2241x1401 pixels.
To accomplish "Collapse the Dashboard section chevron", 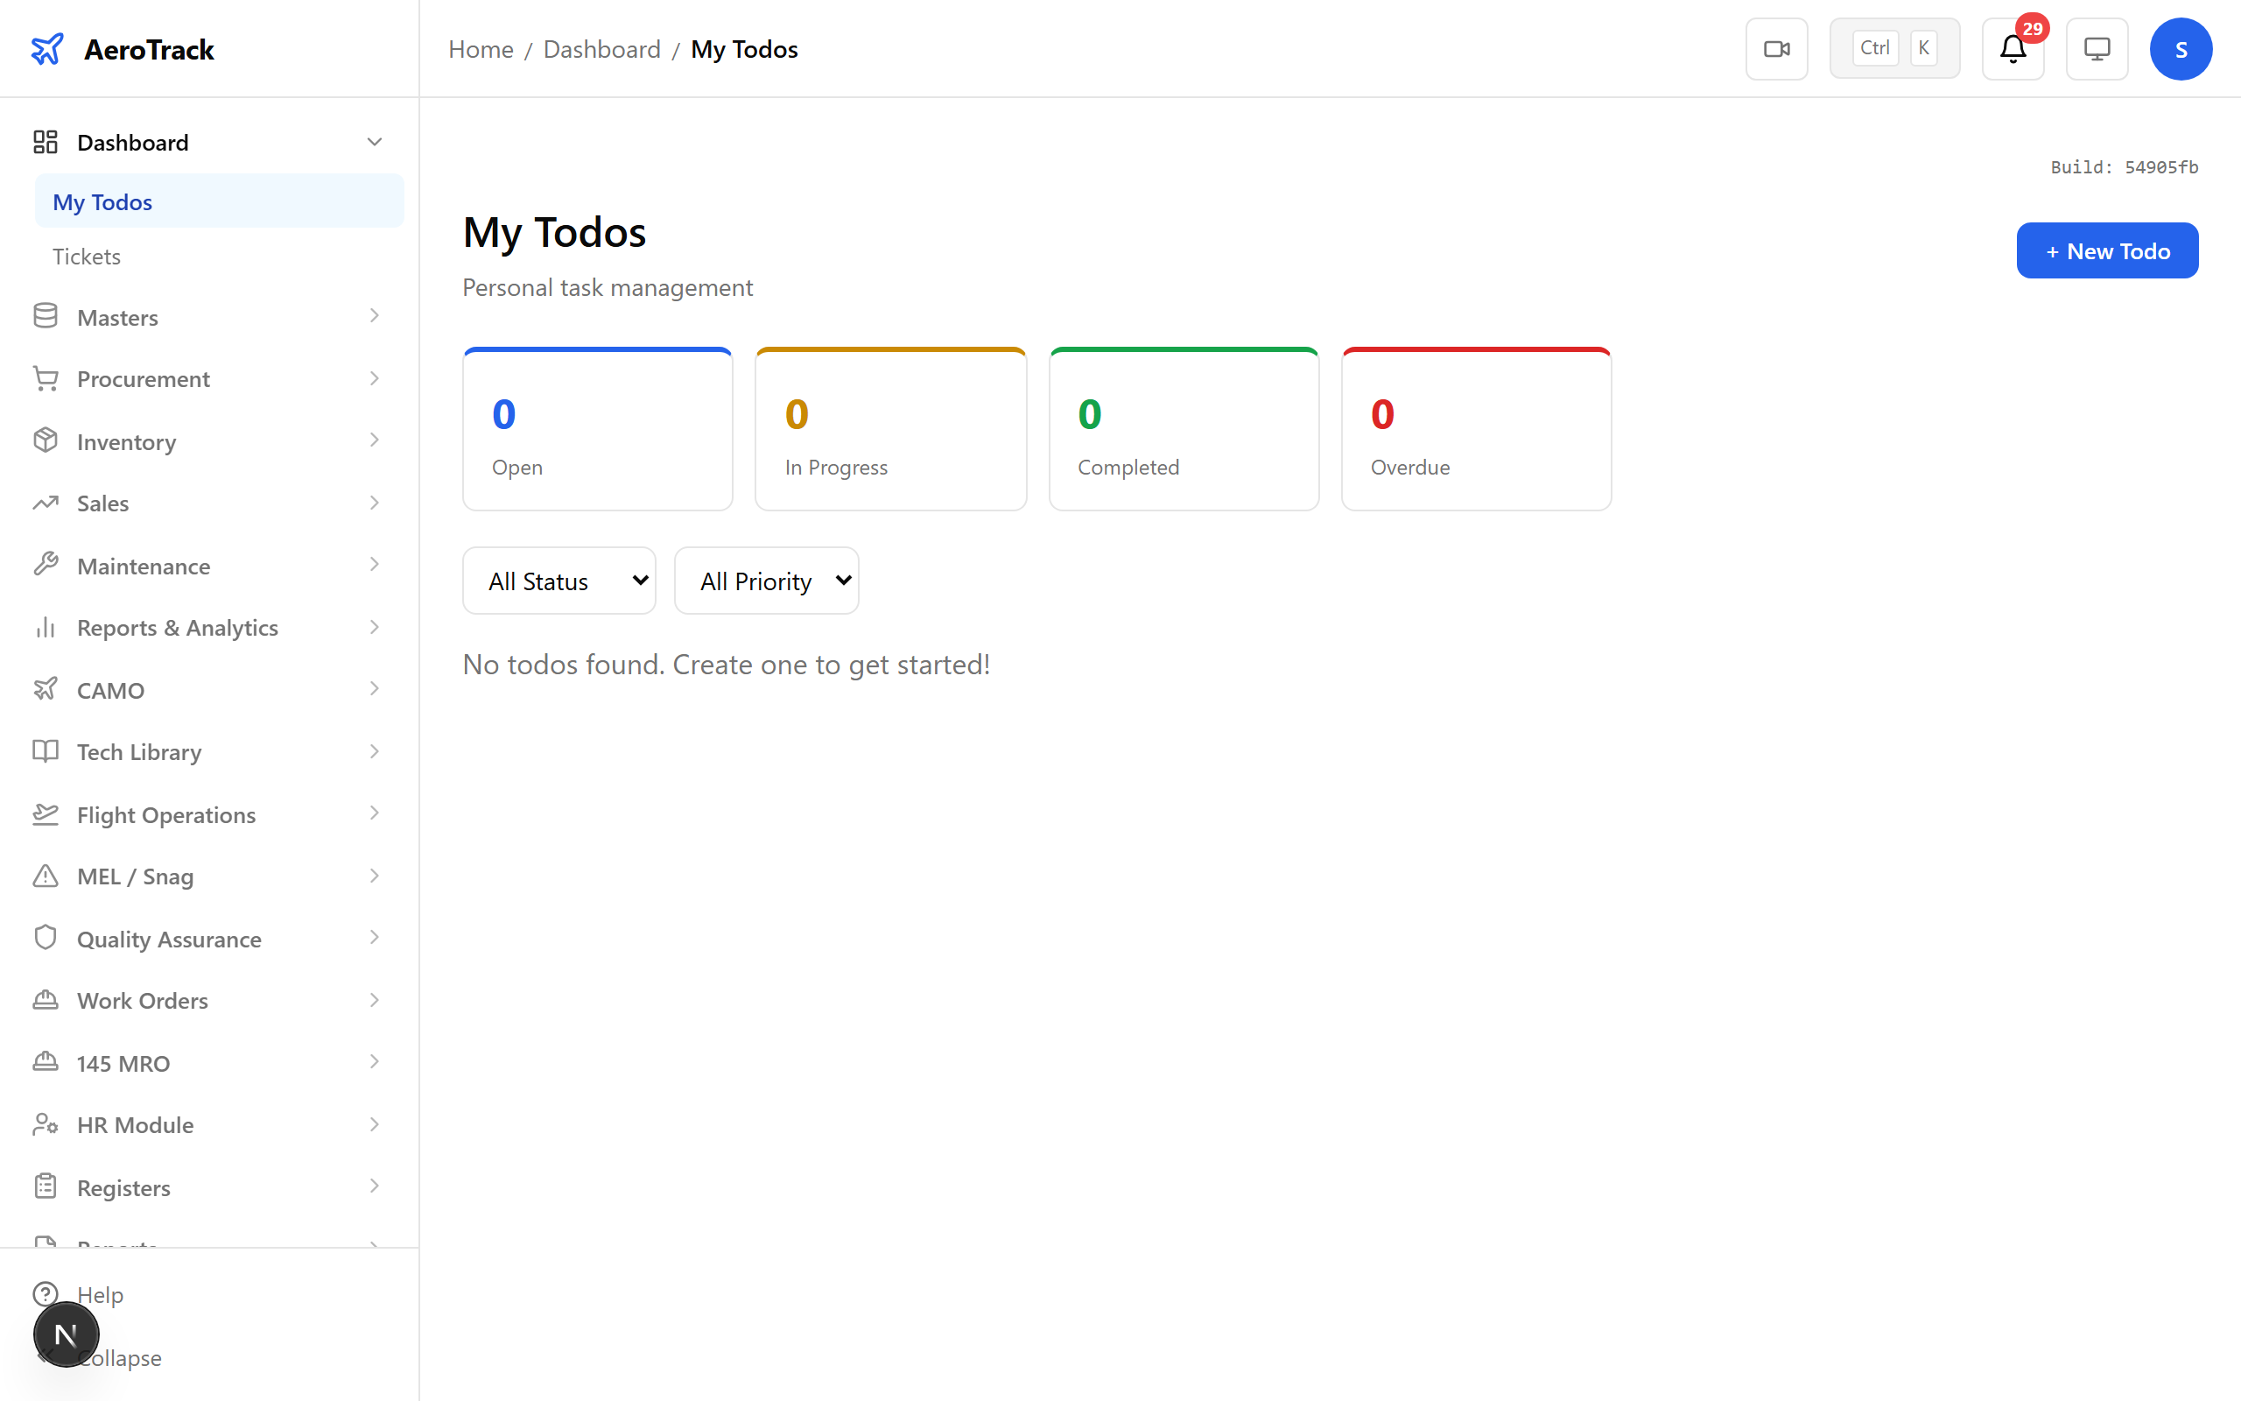I will [x=374, y=141].
